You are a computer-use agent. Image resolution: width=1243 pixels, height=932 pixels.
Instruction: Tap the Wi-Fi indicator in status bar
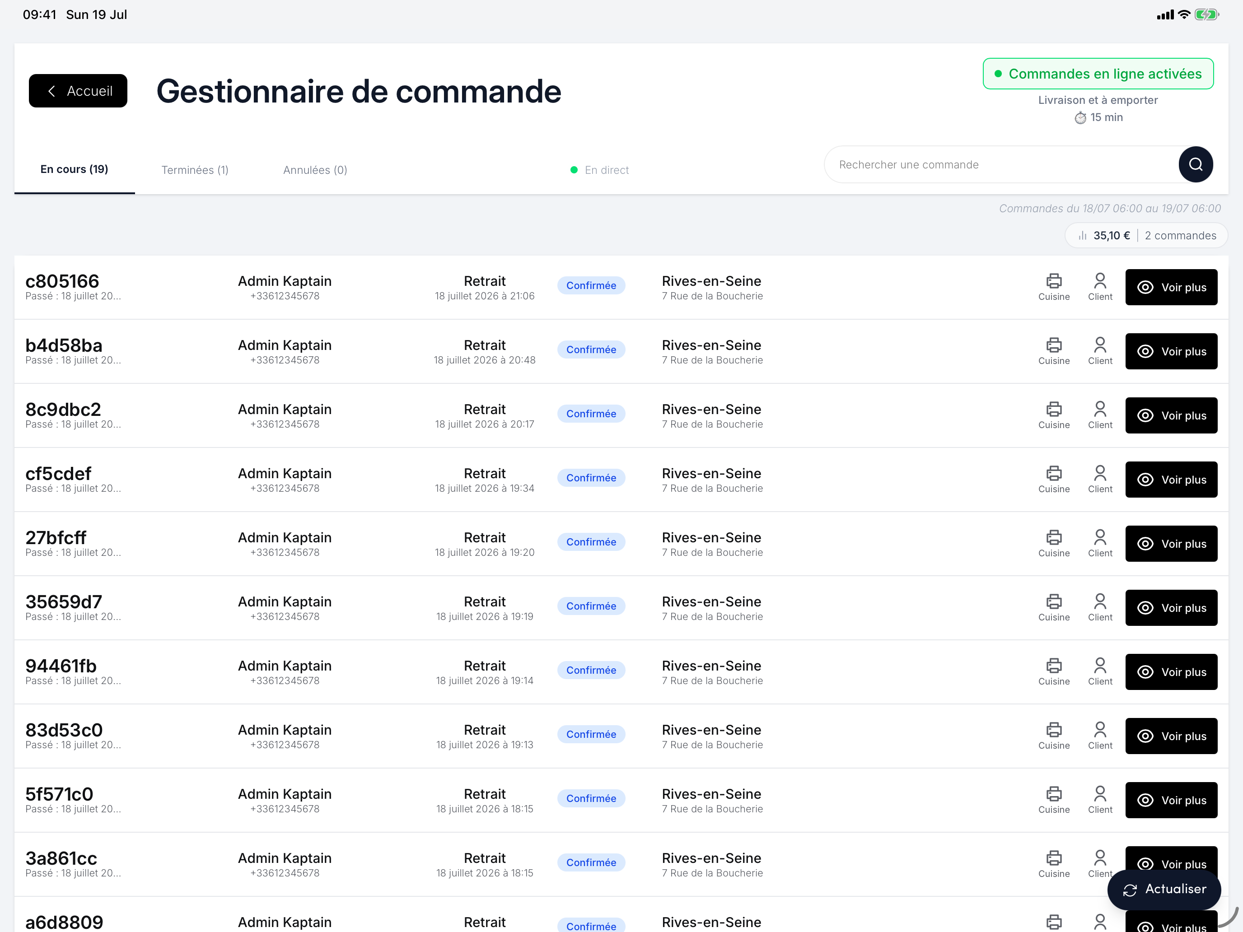(1184, 14)
